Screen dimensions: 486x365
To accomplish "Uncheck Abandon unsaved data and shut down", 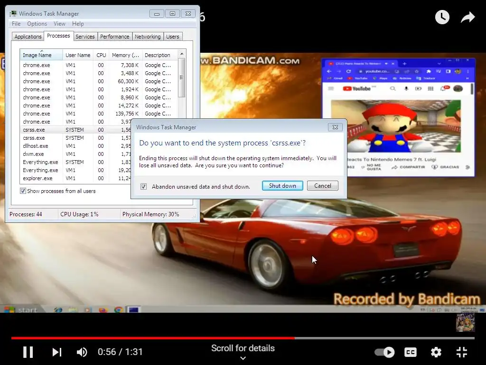I will 143,186.
